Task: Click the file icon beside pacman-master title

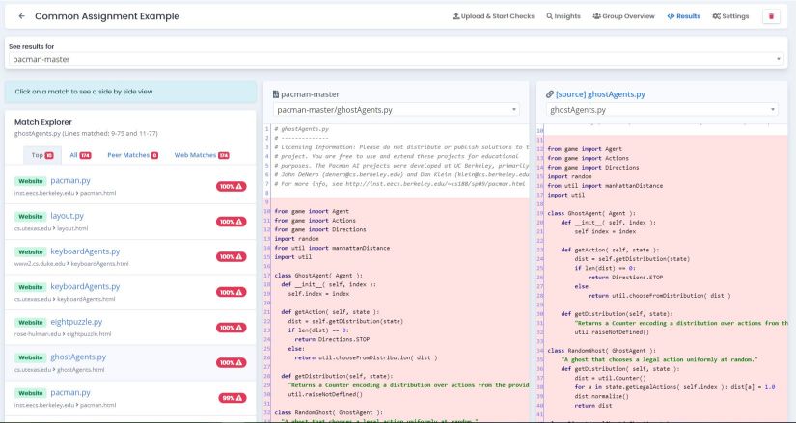Action: click(276, 94)
